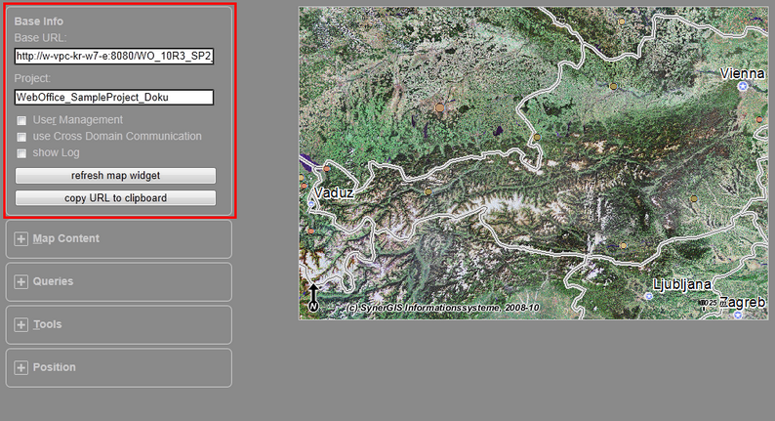
Task: Click the Base Info heading
Action: click(x=38, y=21)
